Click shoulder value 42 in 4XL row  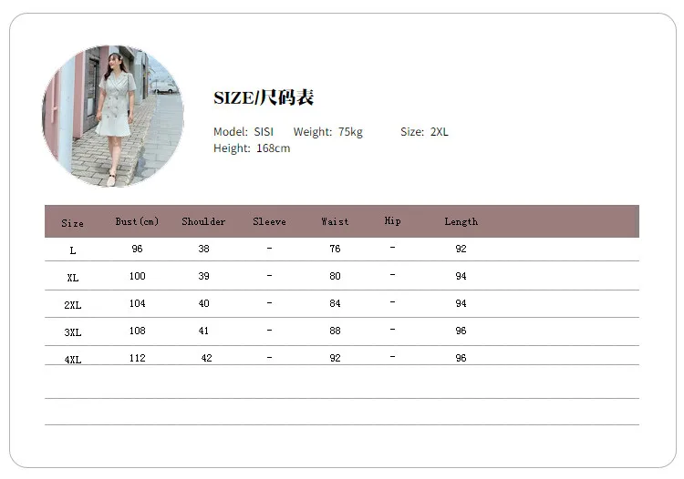click(x=207, y=358)
